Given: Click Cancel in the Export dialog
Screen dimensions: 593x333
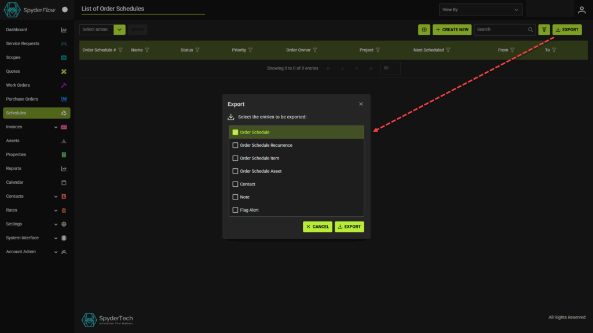Looking at the screenshot, I should click(317, 227).
